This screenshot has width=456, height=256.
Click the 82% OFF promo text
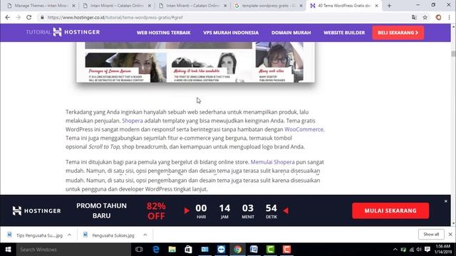tap(156, 211)
